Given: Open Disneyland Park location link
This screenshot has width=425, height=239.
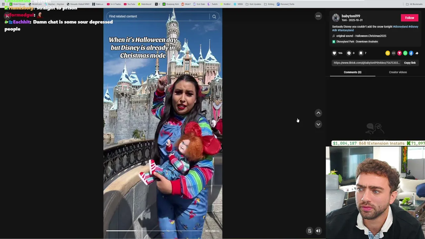Looking at the screenshot, I should (x=355, y=41).
